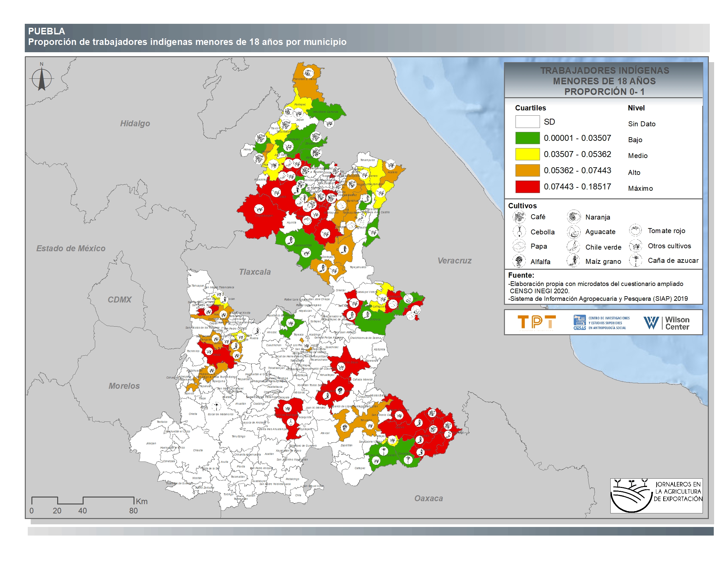Click the Café crop legend icon

pyautogui.click(x=519, y=217)
